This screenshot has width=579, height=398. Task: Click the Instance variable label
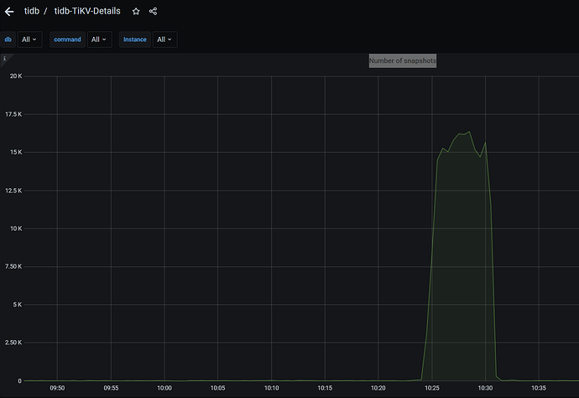point(134,39)
